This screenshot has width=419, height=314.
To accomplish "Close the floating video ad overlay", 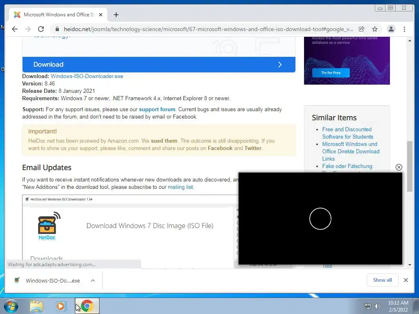I will pyautogui.click(x=399, y=167).
